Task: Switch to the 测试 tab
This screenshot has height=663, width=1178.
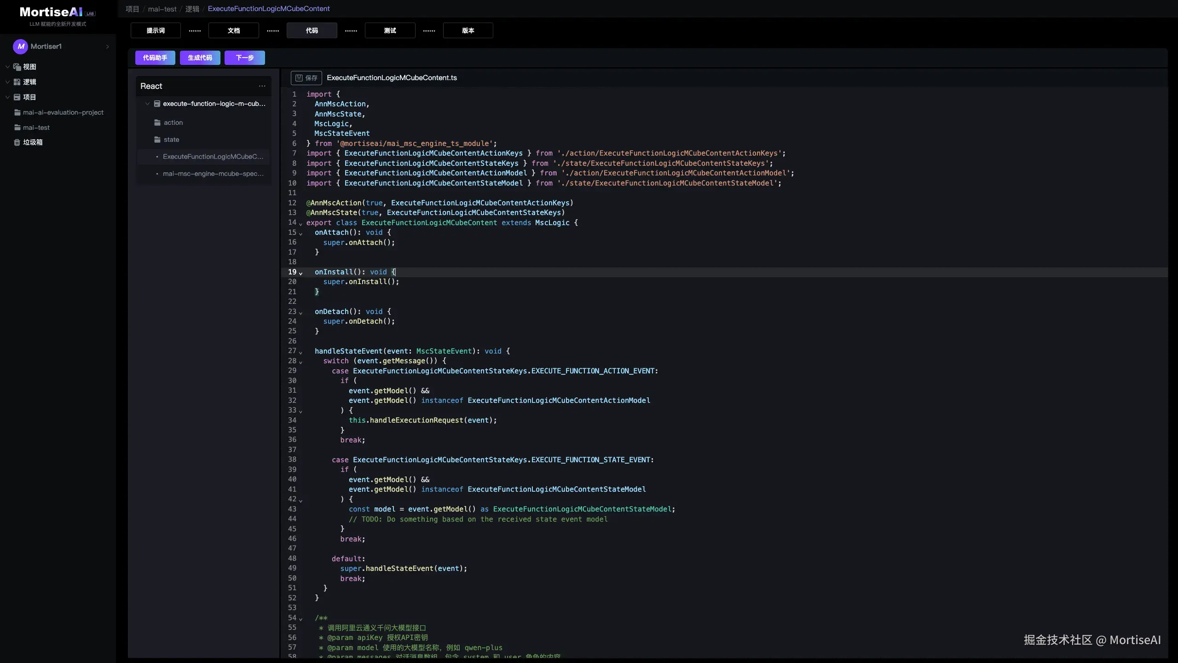Action: (390, 30)
